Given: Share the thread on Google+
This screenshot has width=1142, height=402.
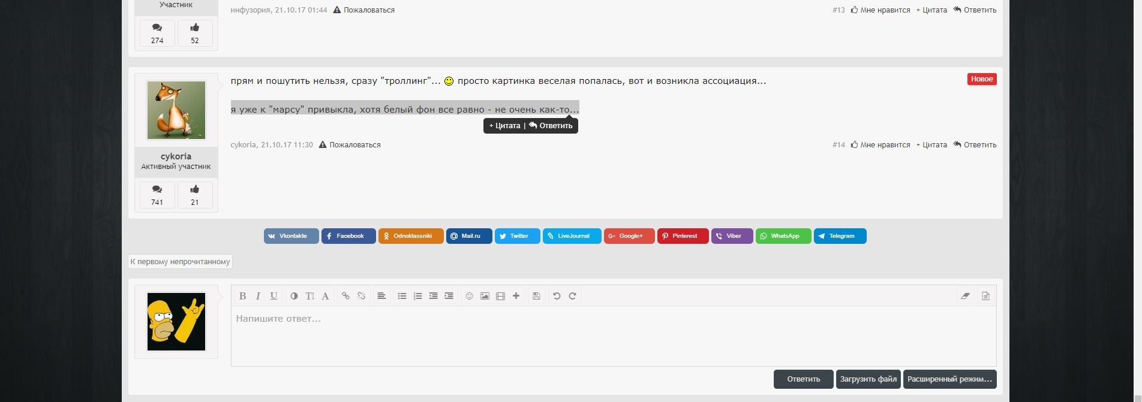Looking at the screenshot, I should (629, 236).
